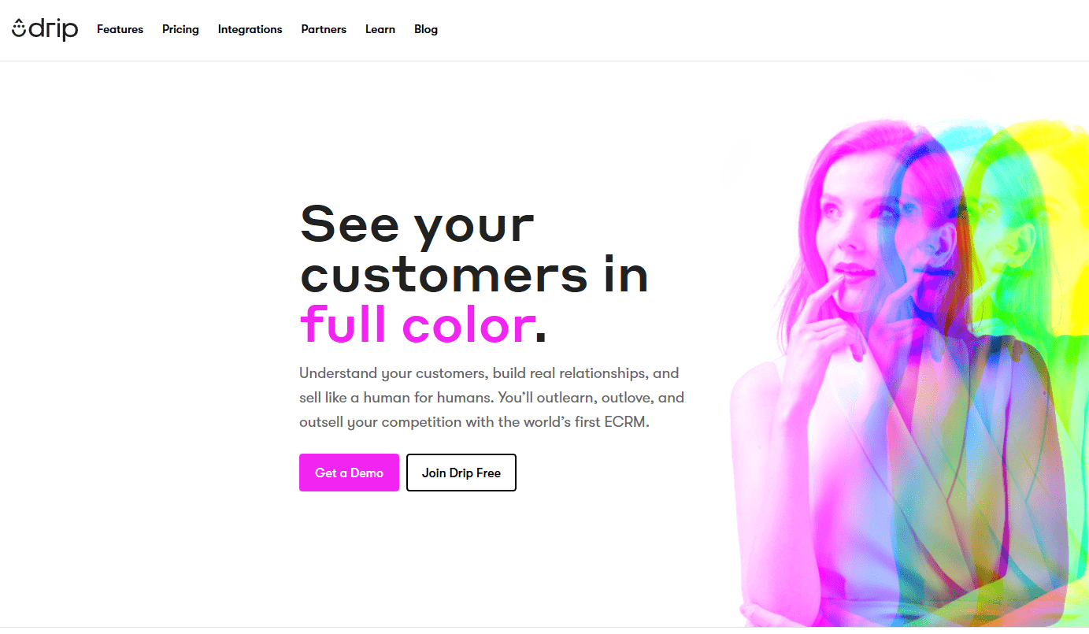Click the pink 'full color' text
This screenshot has width=1089, height=634.
(x=417, y=324)
